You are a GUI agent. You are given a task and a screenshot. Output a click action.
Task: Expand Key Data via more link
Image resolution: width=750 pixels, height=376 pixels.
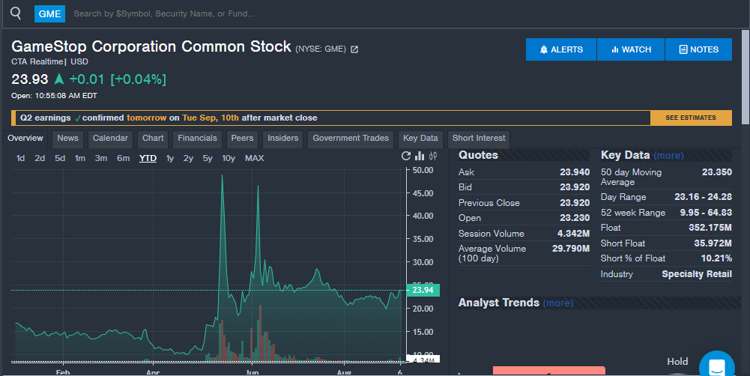668,156
